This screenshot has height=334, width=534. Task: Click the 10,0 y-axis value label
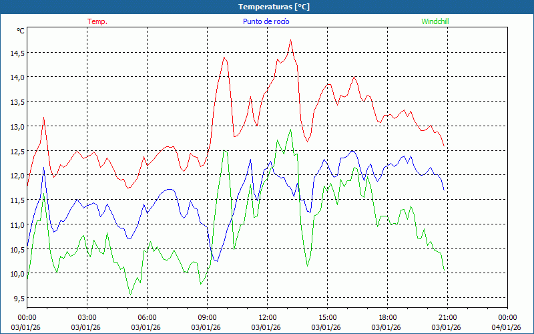[x=16, y=274]
